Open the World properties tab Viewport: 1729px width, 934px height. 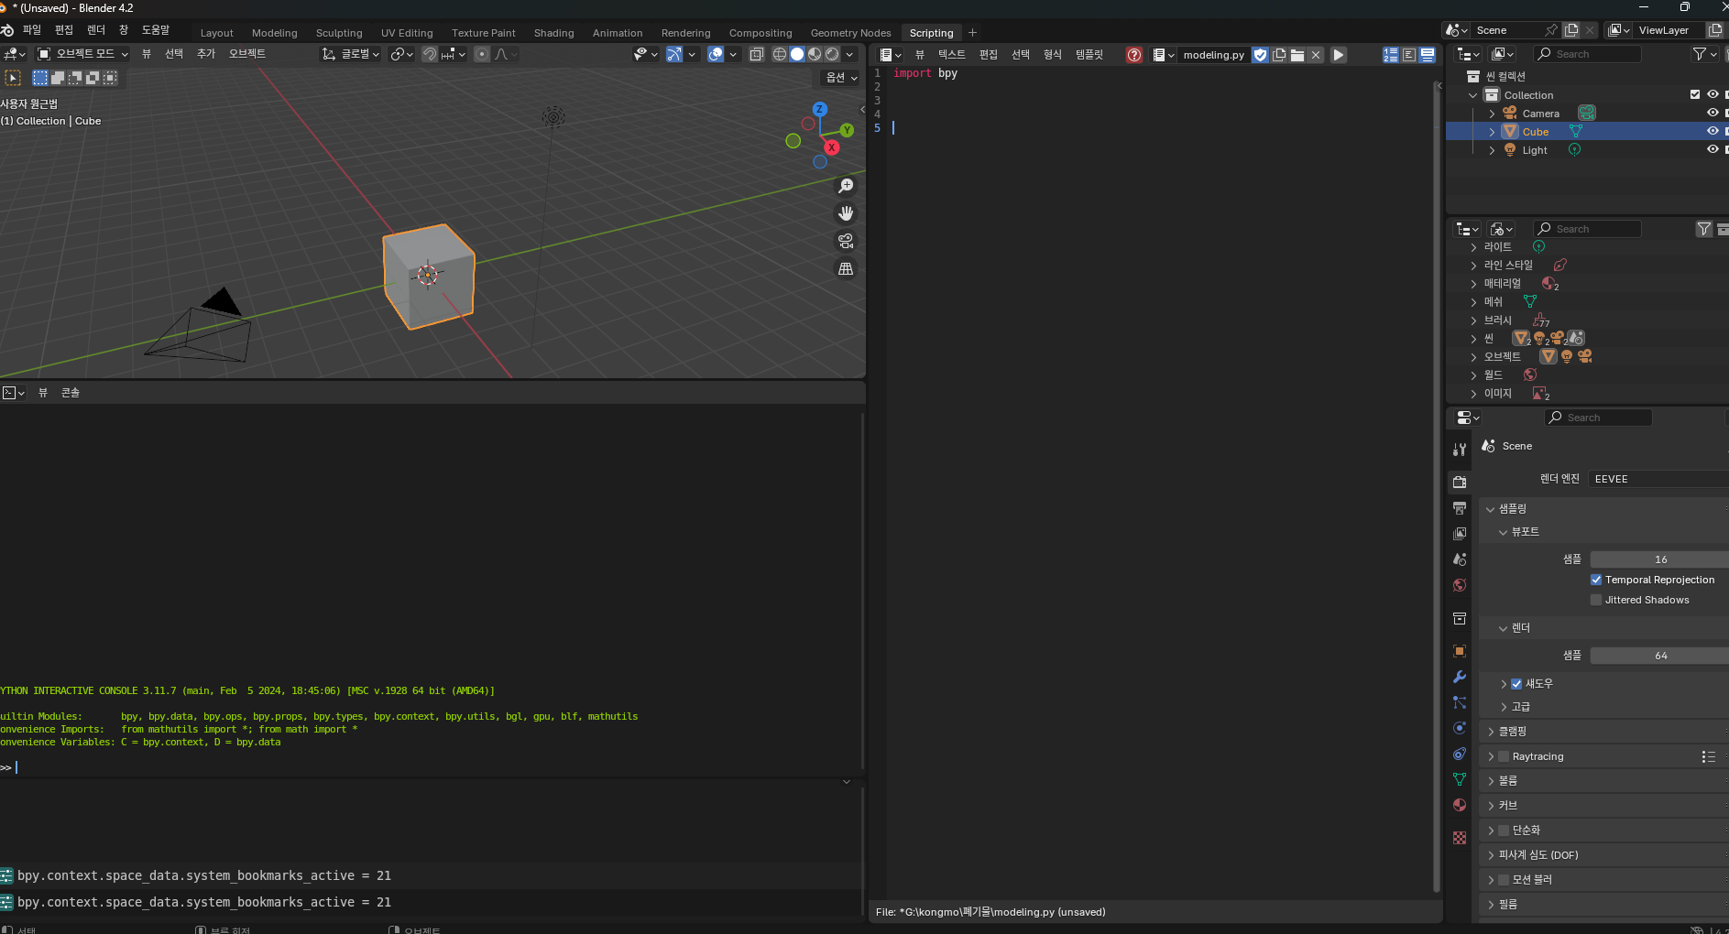[1460, 585]
